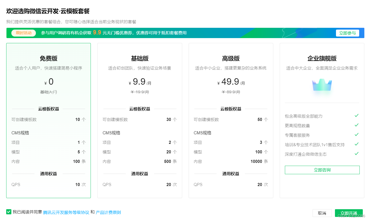Click 模型 value 100 个 in 高级版
The width and height of the screenshot is (369, 220).
click(262, 152)
